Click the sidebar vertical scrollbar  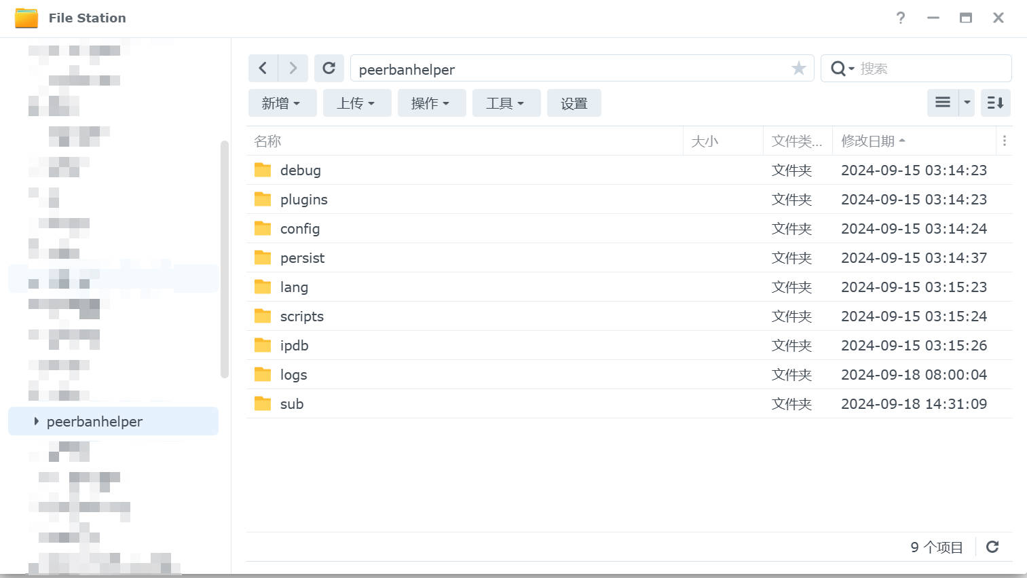click(x=225, y=258)
